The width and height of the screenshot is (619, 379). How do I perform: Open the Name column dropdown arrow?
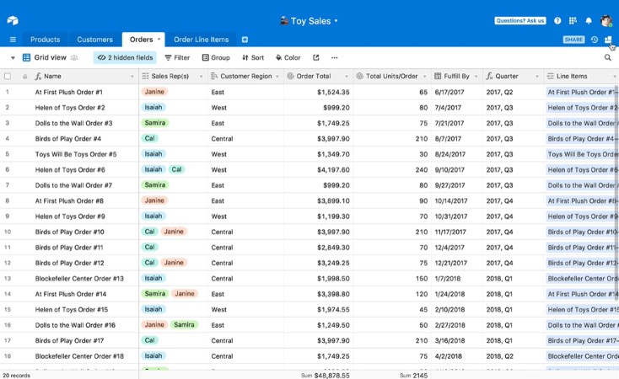pos(132,77)
